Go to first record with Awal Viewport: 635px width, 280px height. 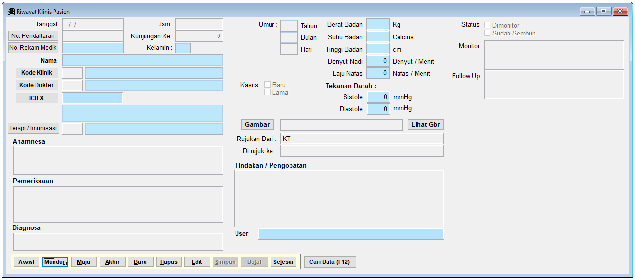(26, 262)
